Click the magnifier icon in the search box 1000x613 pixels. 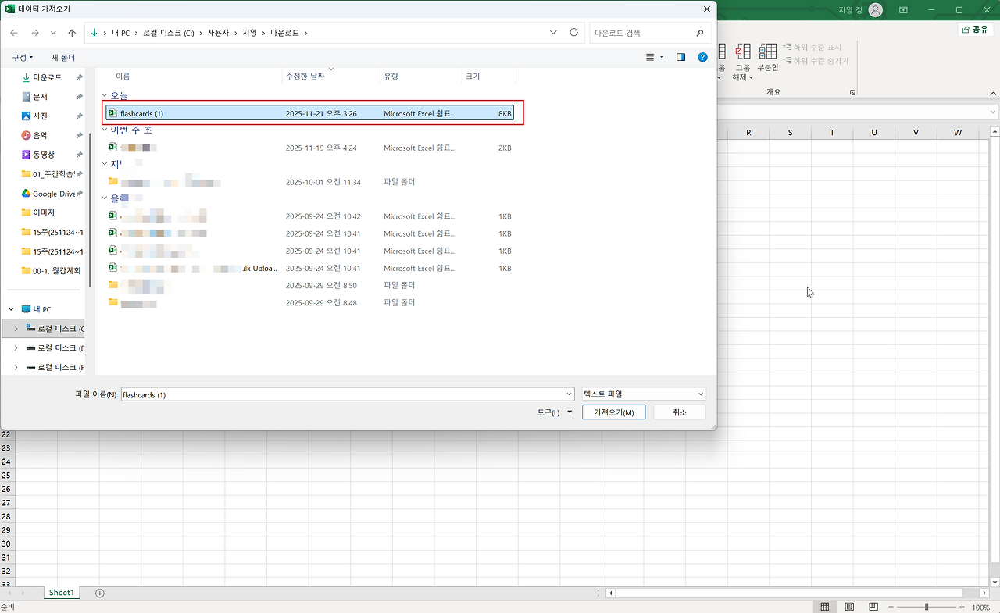coord(700,33)
